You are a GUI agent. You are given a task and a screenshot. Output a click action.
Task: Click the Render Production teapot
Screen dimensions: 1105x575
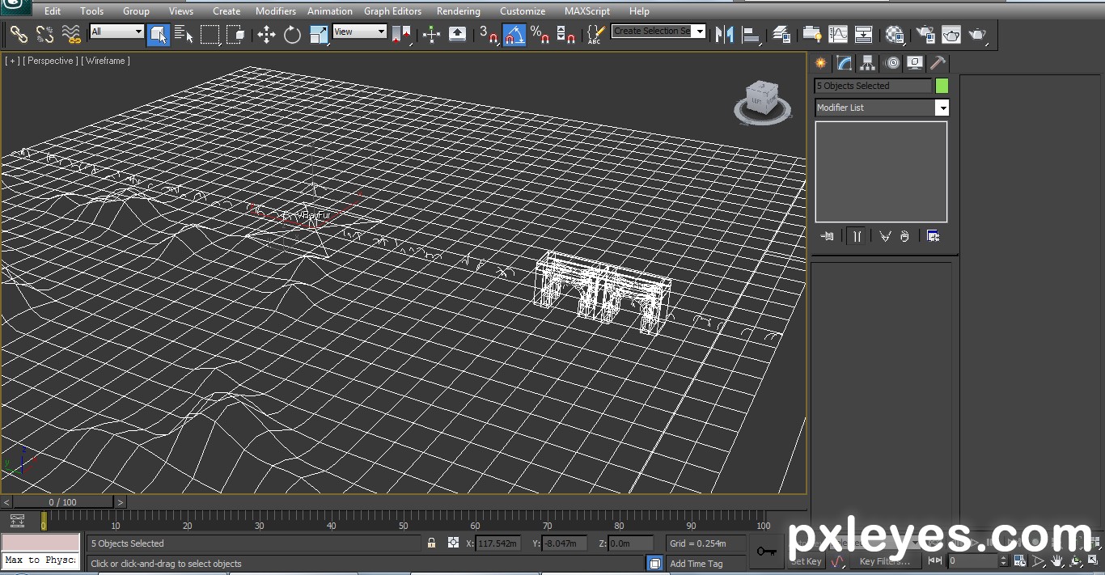click(x=978, y=34)
